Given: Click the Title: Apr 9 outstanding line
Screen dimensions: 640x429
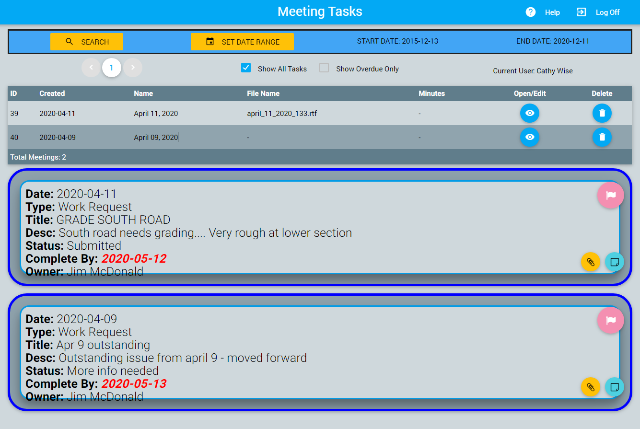Looking at the screenshot, I should pos(88,345).
